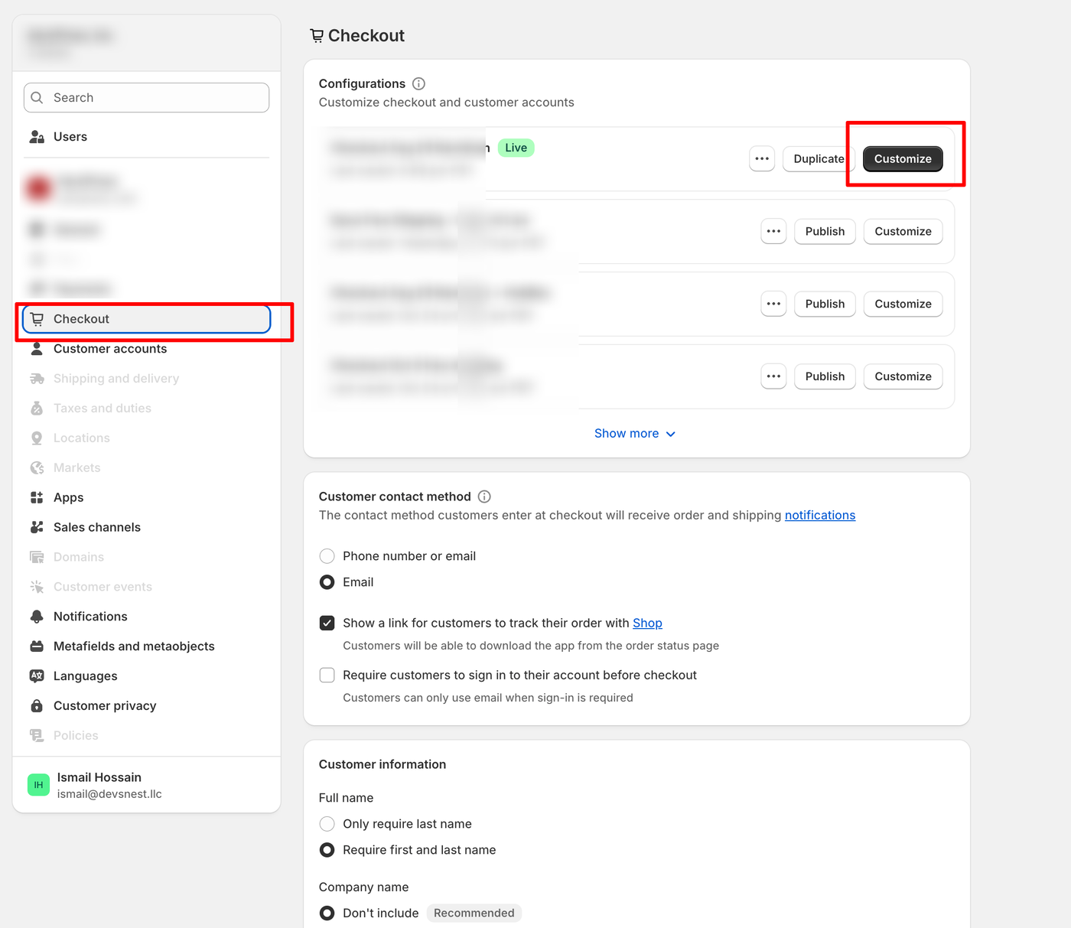
Task: Click the Shipping and delivery truck icon
Action: 37,379
